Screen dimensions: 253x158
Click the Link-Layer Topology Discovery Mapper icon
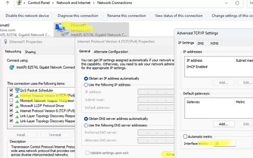coord(17,121)
